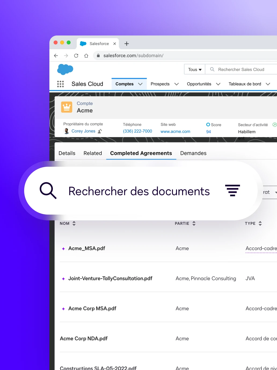This screenshot has height=370, width=277.
Task: Select the Completed Agreements tab
Action: pyautogui.click(x=141, y=153)
